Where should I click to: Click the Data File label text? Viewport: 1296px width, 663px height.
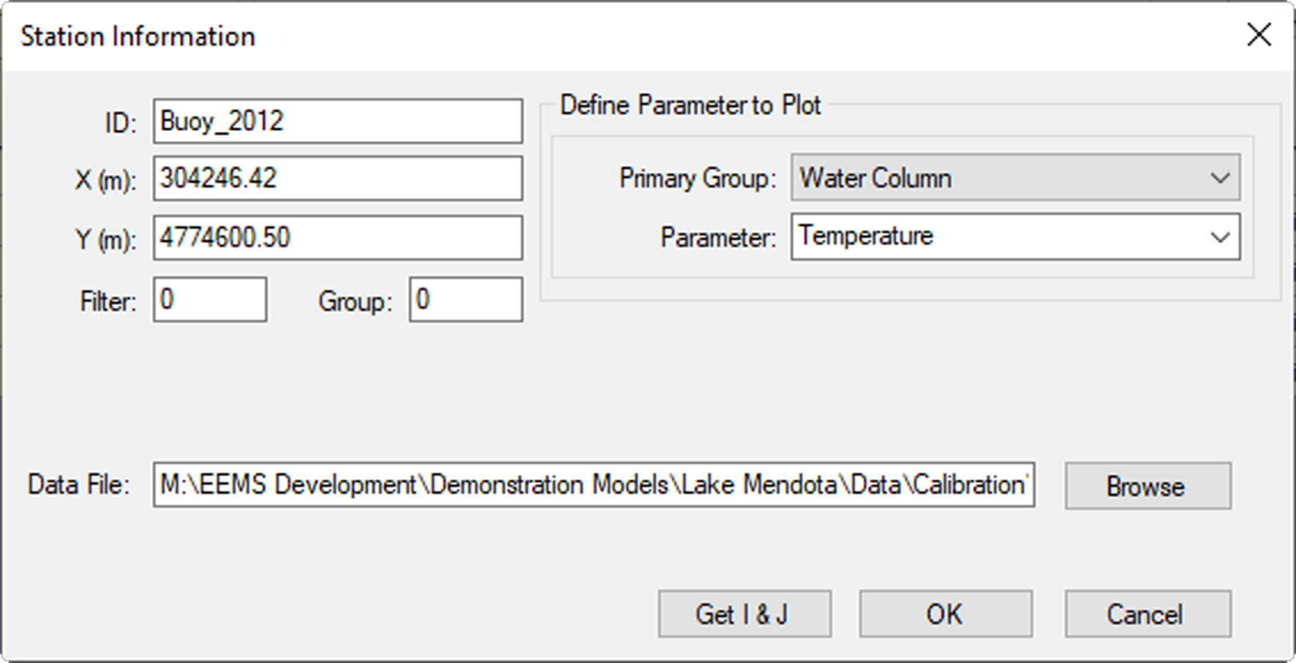tap(78, 485)
